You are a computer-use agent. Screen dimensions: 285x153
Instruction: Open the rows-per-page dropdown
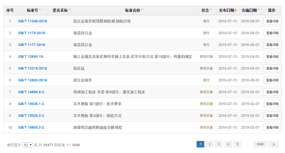[28, 145]
